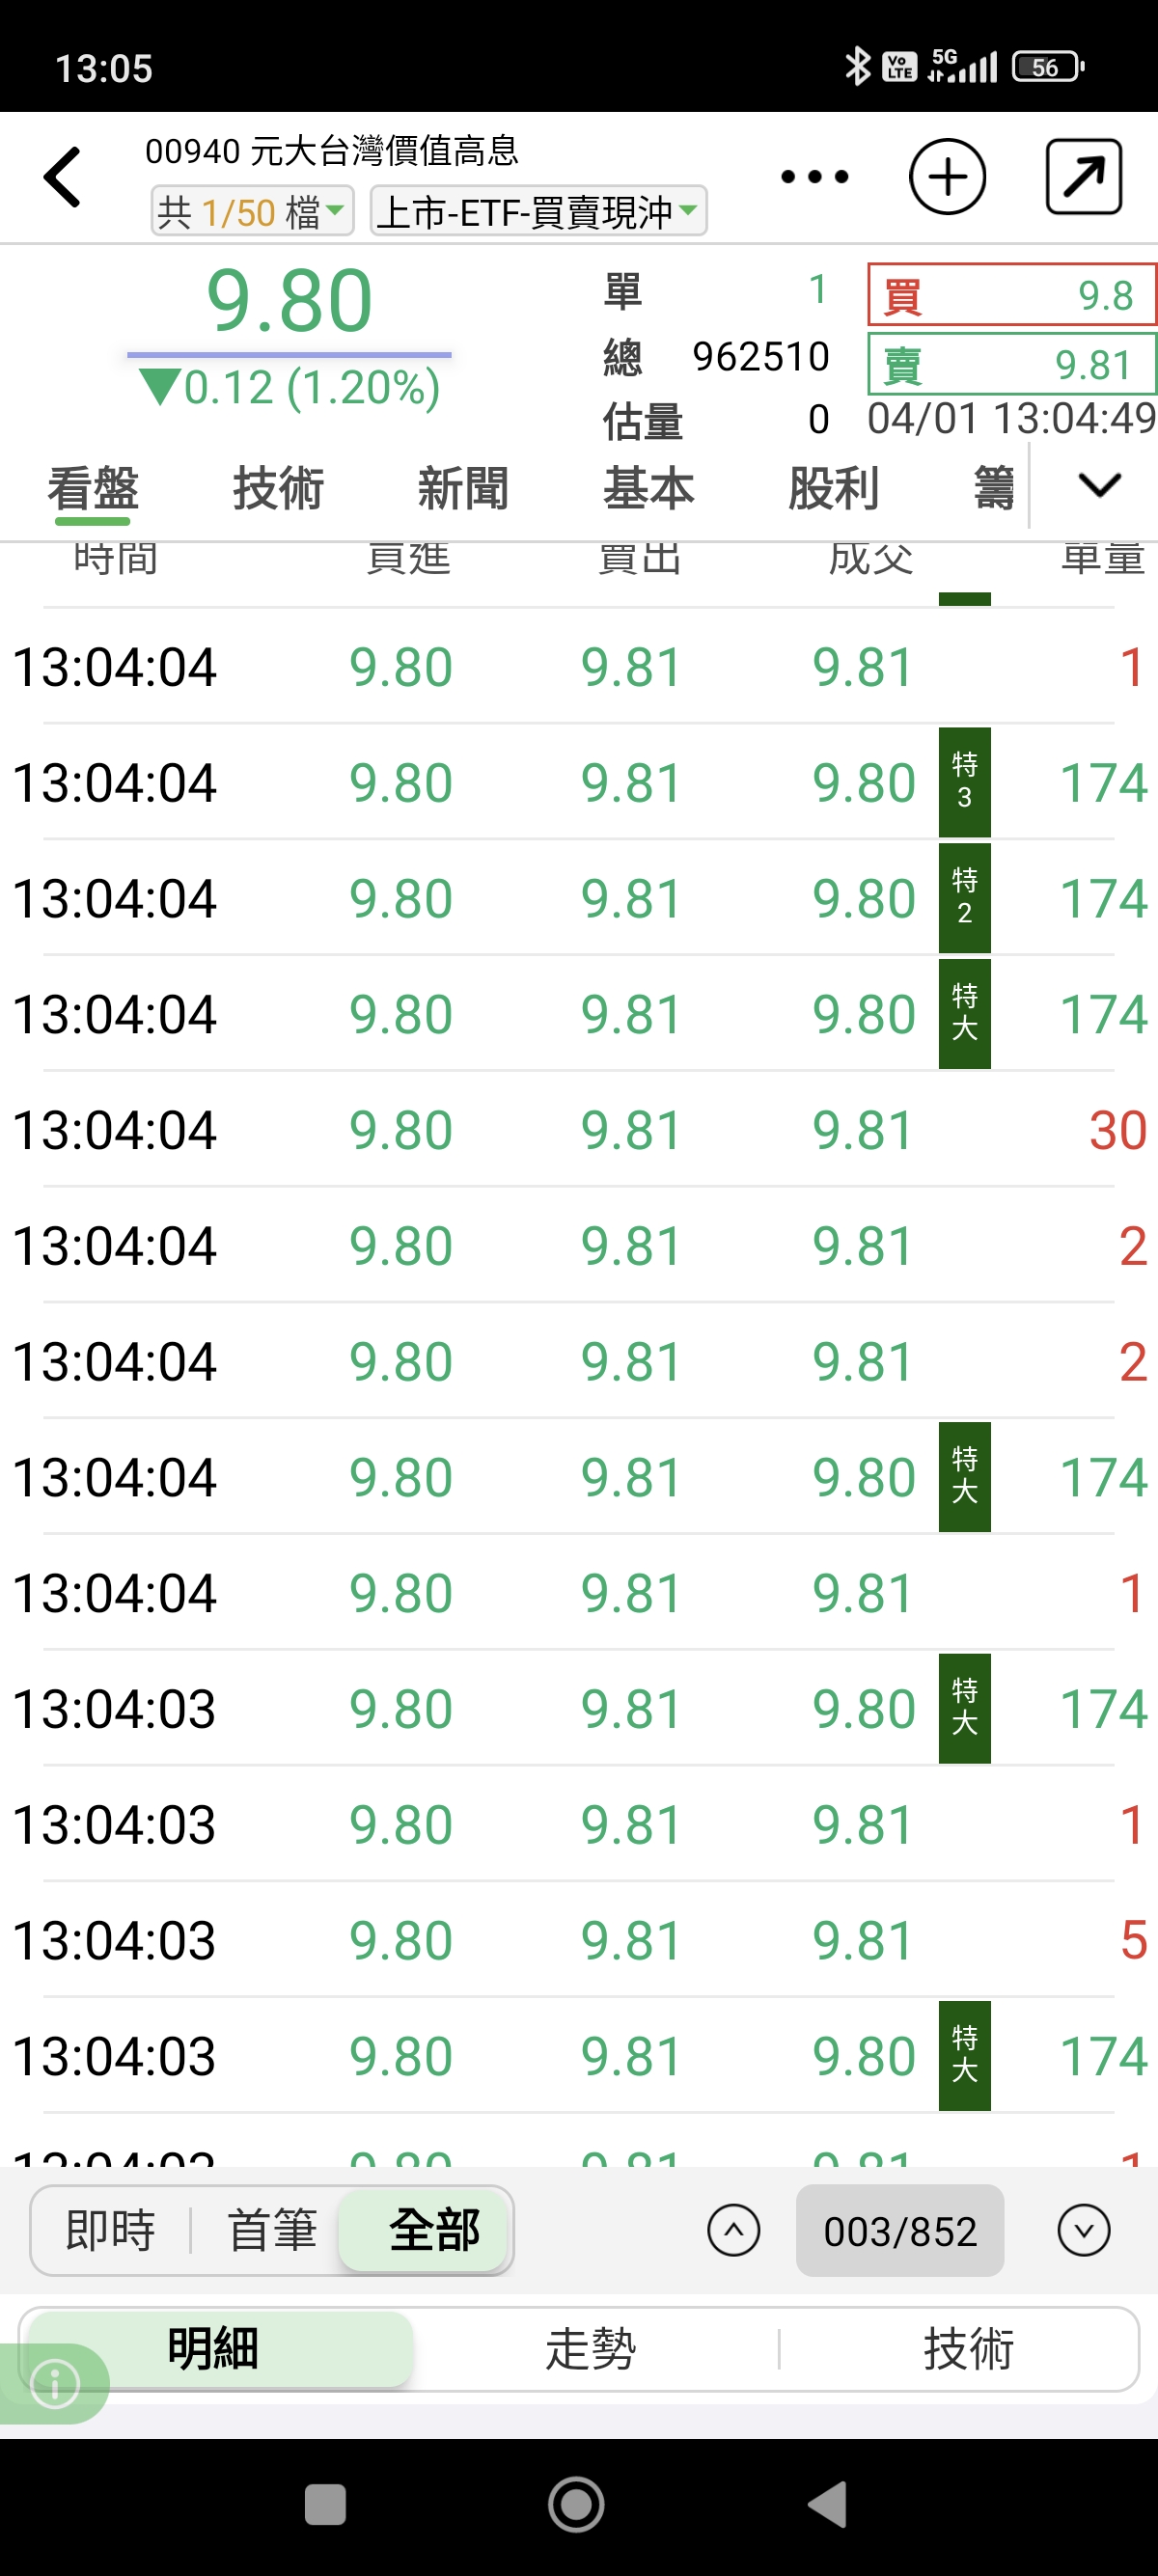Tap the circled up arrow page button
This screenshot has width=1158, height=2576.
(x=733, y=2230)
